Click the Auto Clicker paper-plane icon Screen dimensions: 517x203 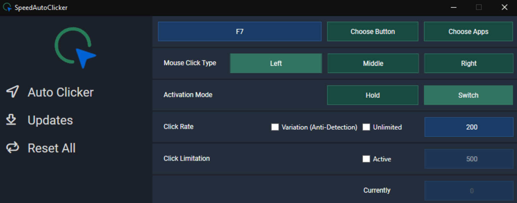tap(12, 92)
